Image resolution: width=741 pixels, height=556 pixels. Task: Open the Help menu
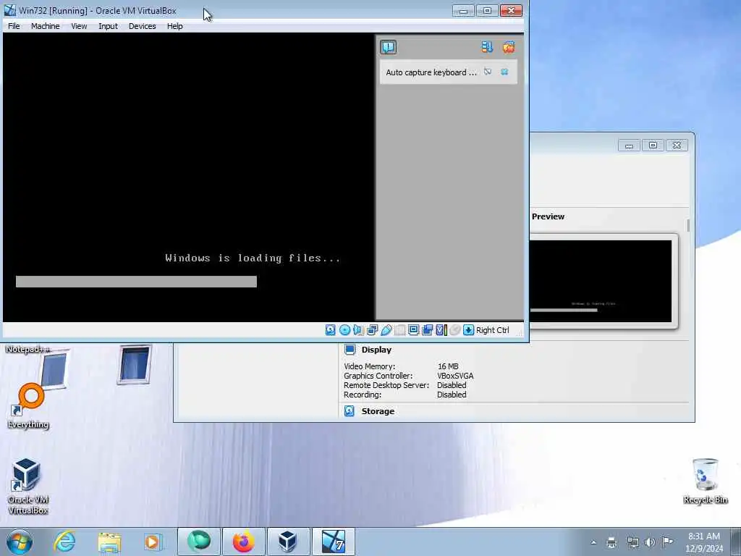pos(174,26)
